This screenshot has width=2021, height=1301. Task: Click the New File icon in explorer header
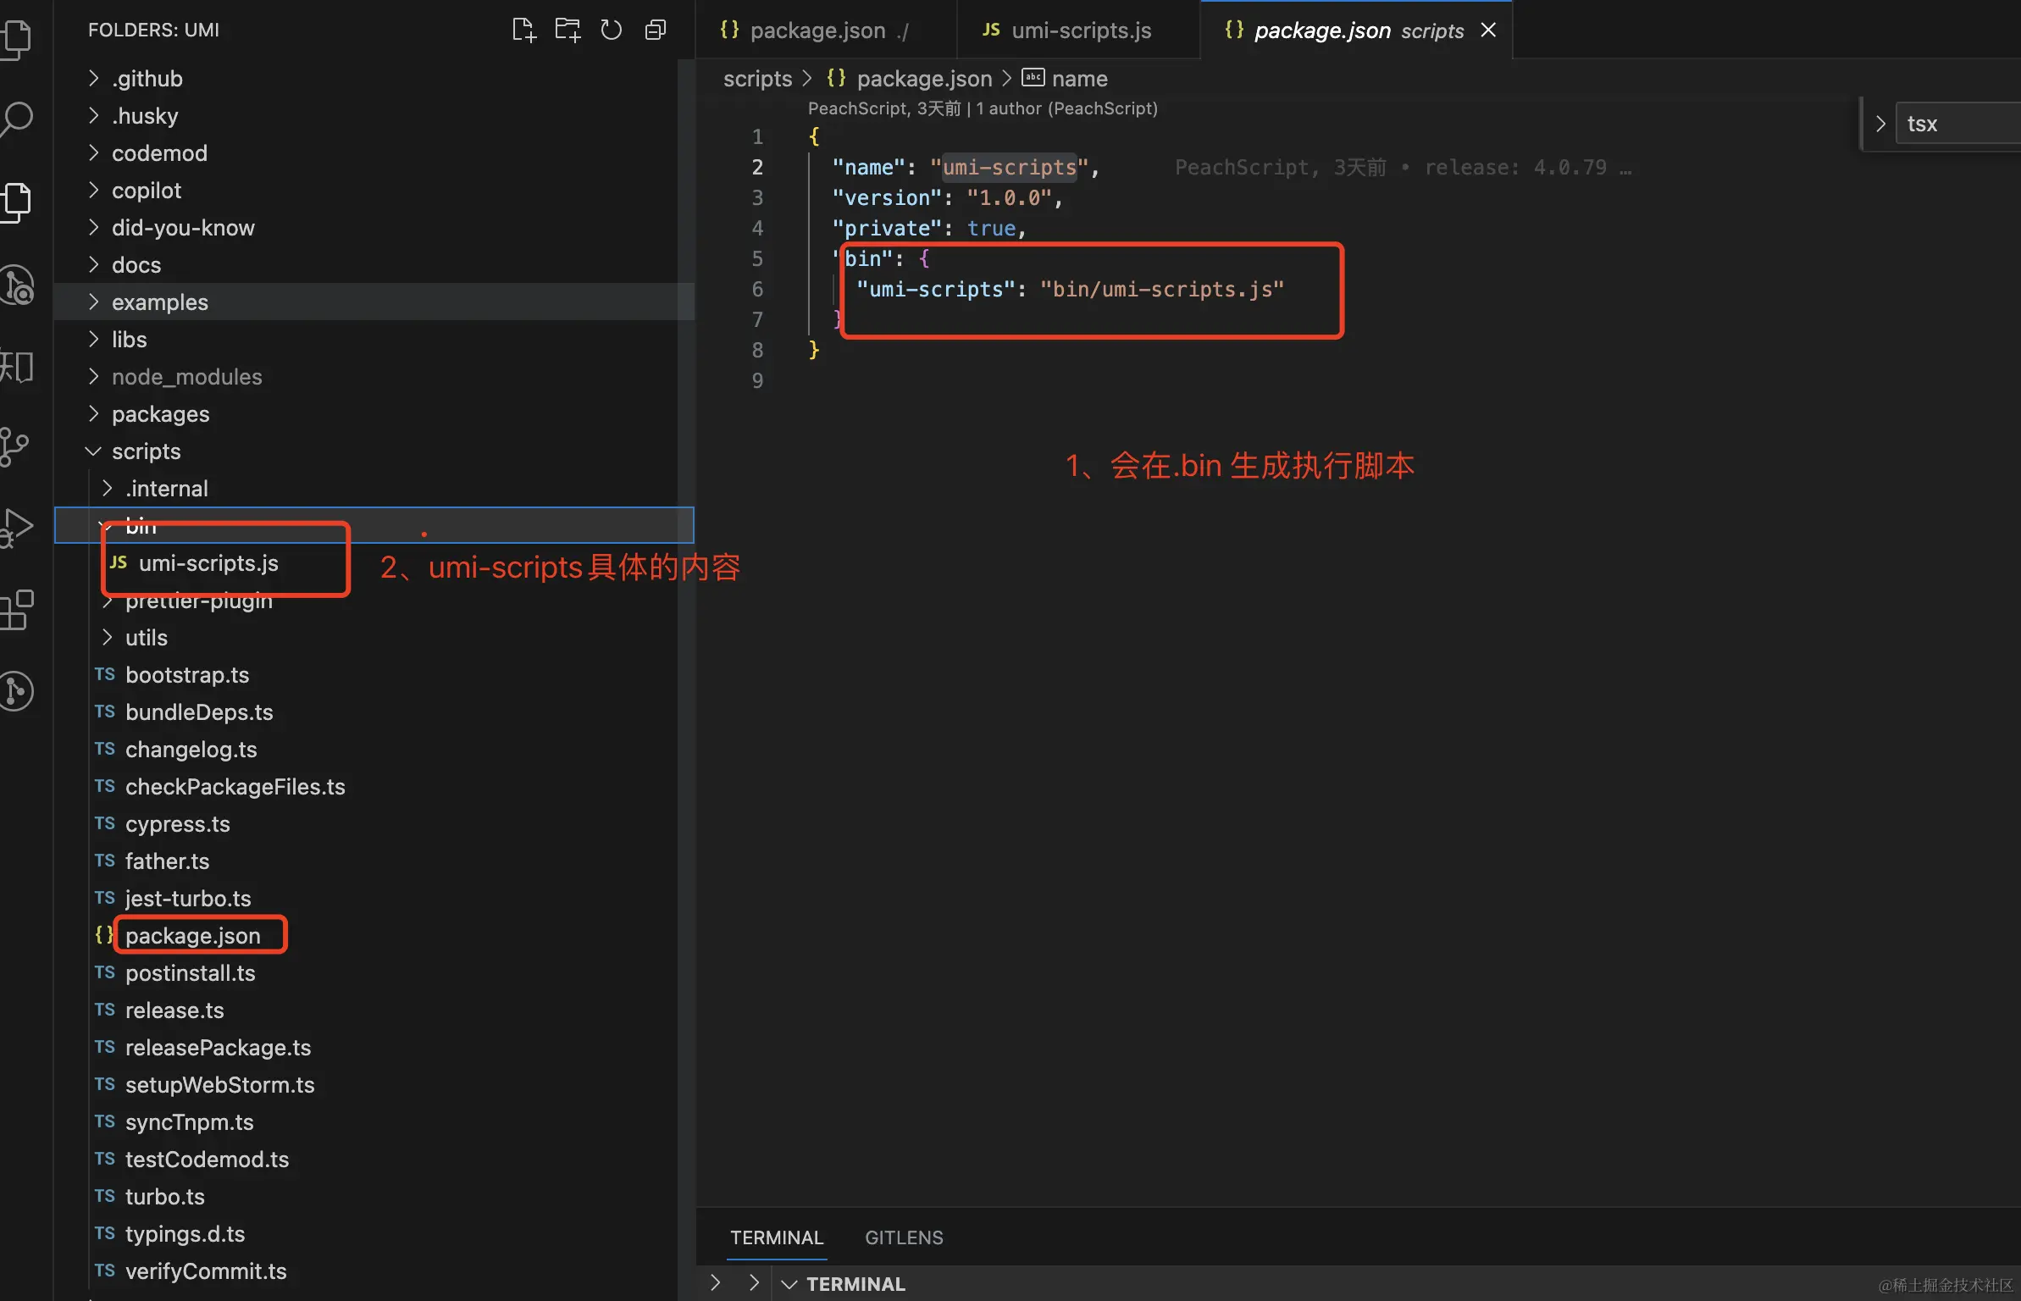tap(523, 30)
